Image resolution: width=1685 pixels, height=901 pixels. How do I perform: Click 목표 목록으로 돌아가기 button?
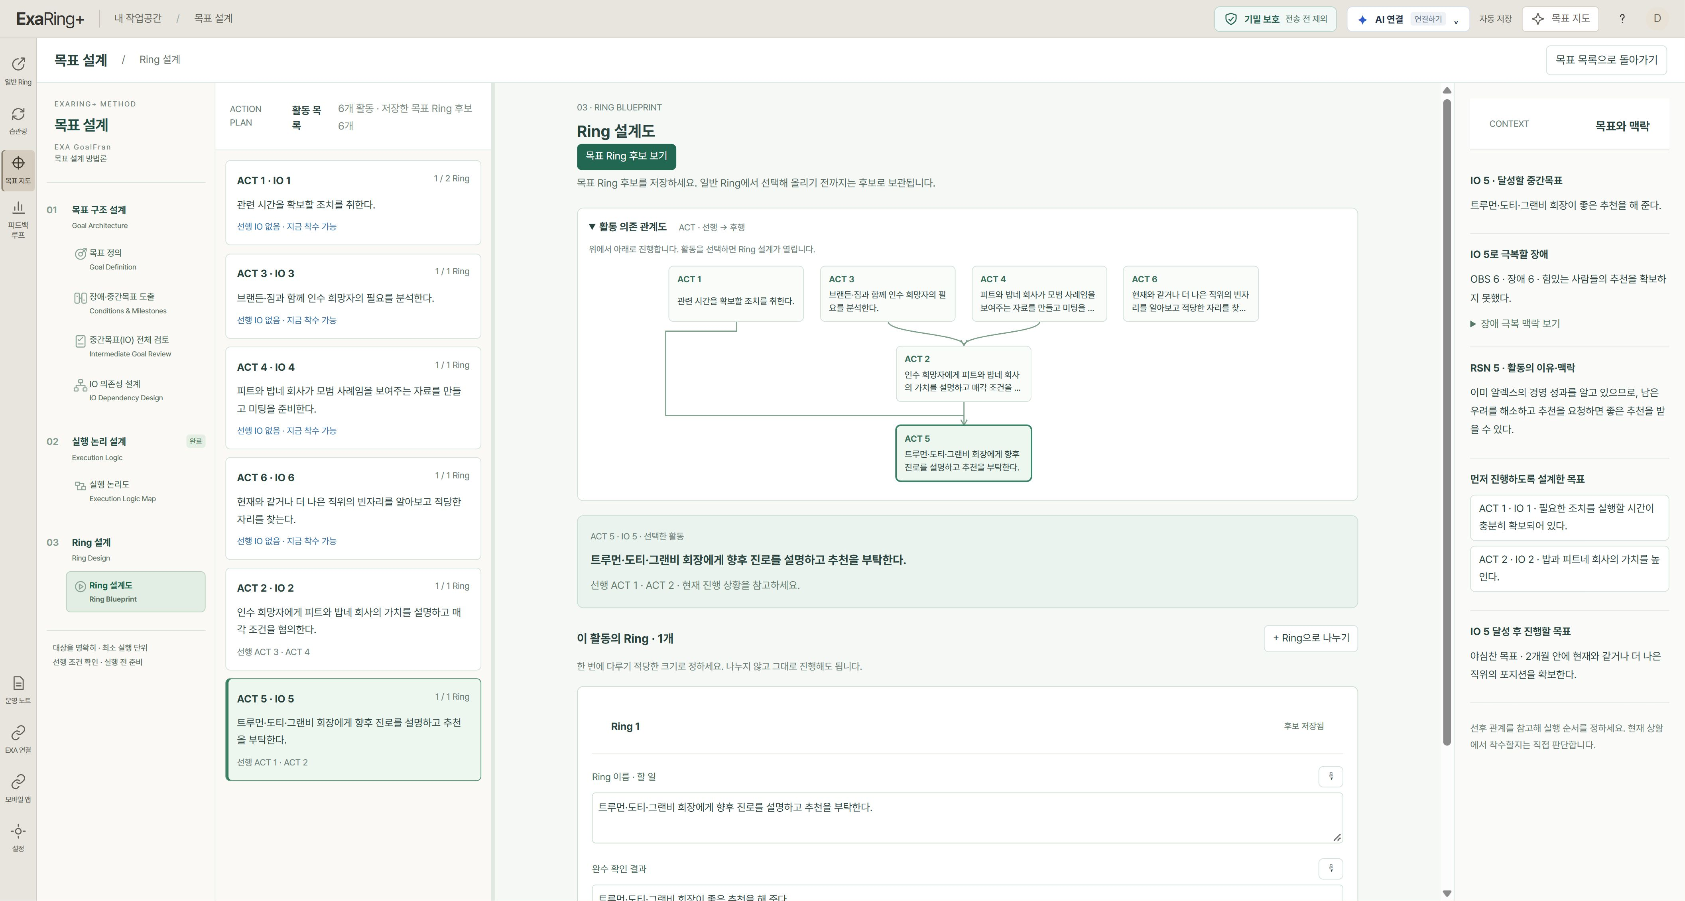1606,60
